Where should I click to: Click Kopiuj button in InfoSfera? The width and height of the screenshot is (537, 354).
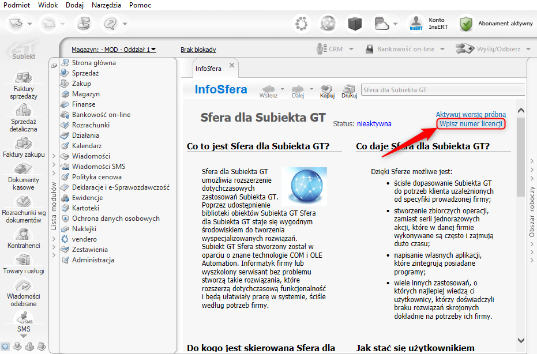tap(327, 91)
